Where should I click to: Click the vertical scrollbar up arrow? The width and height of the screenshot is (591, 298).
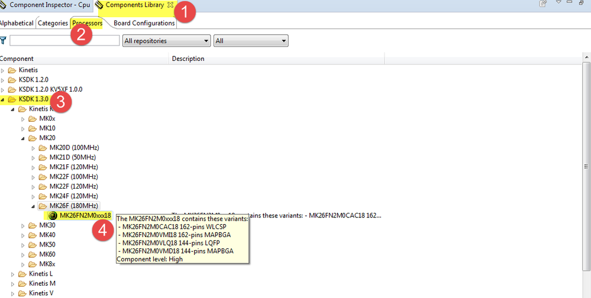coord(586,57)
